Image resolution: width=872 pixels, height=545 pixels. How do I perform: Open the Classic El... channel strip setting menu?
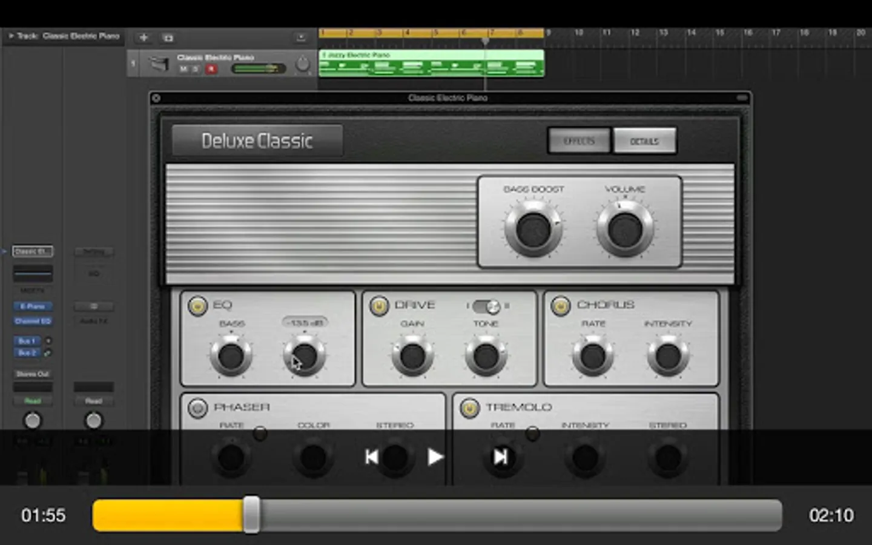click(33, 251)
